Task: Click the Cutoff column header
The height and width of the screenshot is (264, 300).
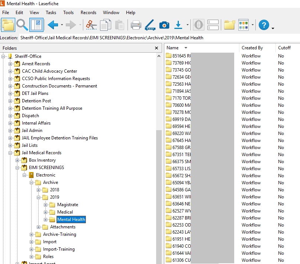Action: coord(284,48)
